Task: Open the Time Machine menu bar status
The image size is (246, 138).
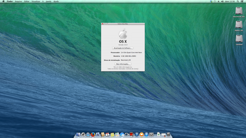Action: (215, 2)
